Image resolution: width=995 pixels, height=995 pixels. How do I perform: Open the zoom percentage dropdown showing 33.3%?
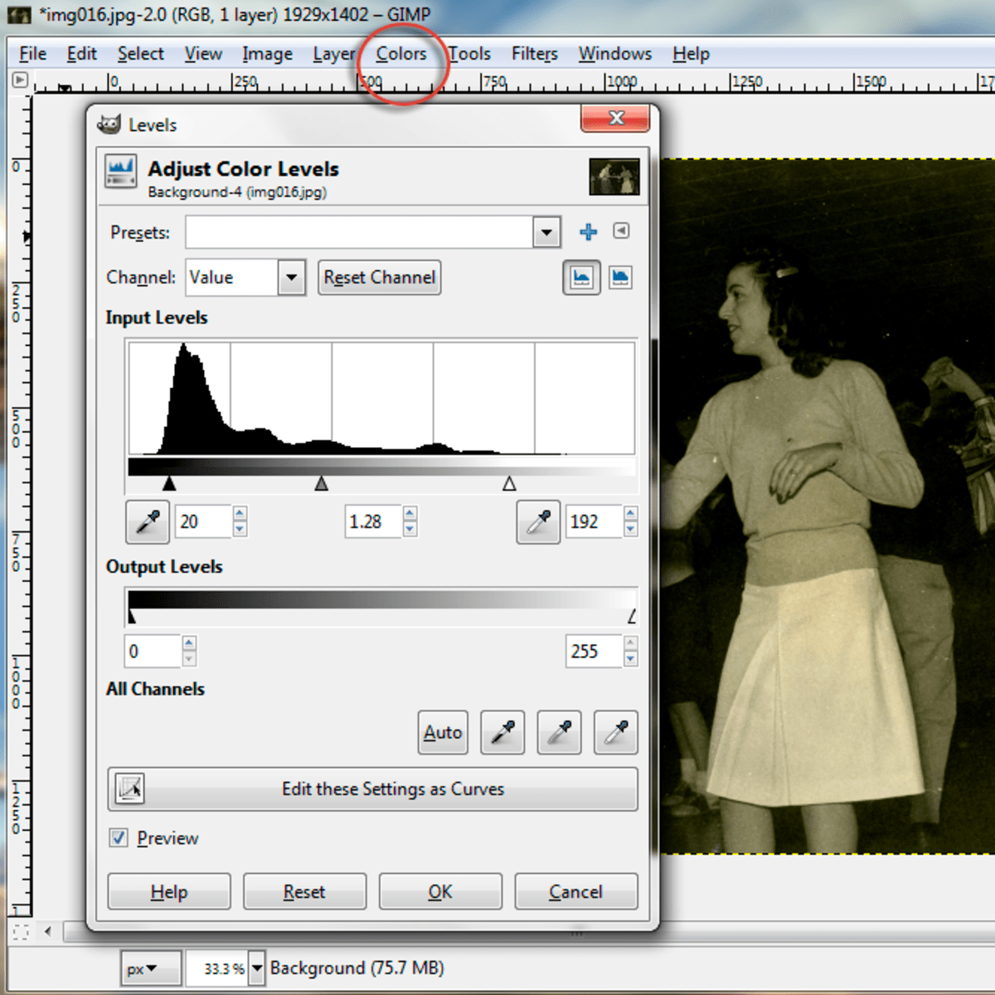256,968
